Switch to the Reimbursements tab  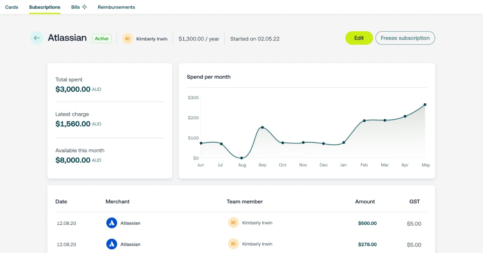[x=116, y=7]
